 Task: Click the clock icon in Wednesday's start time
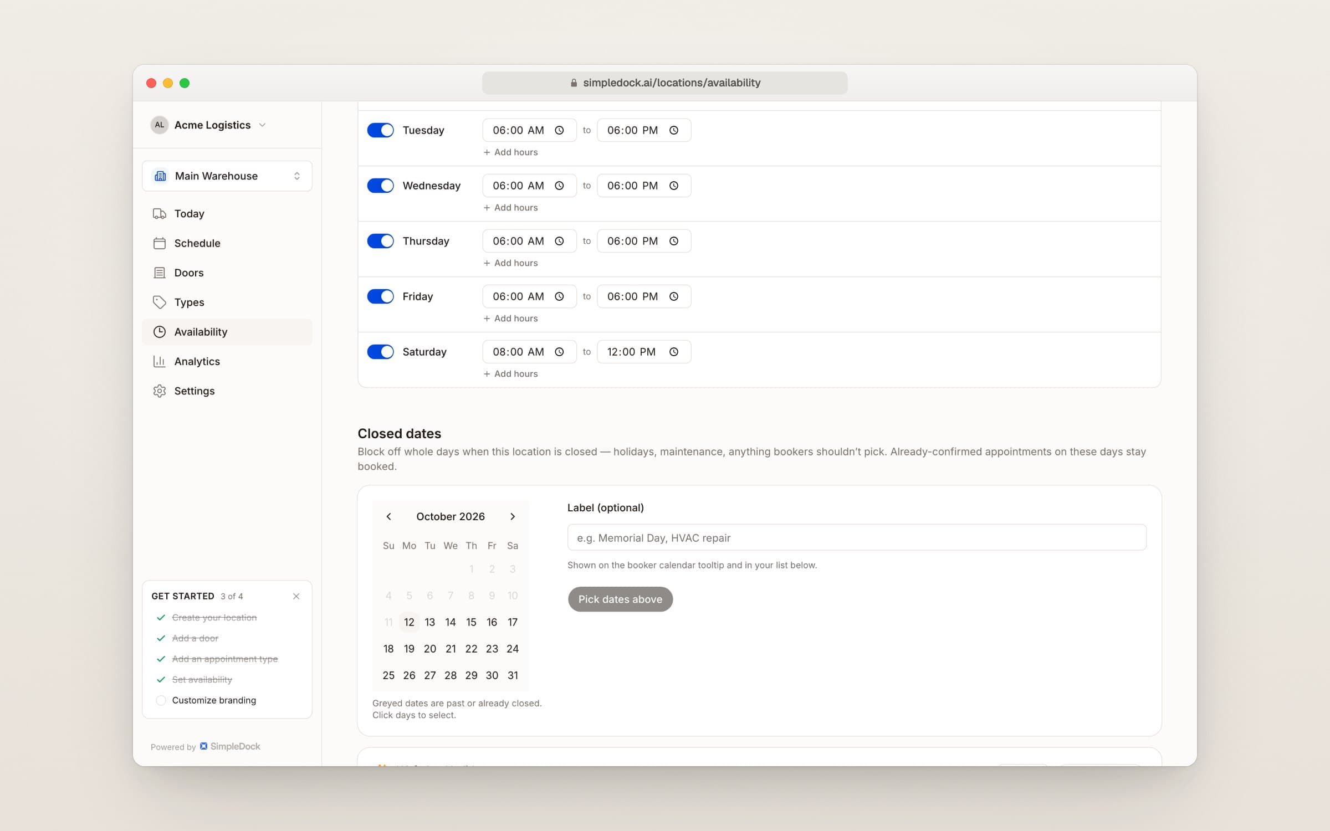click(x=559, y=186)
